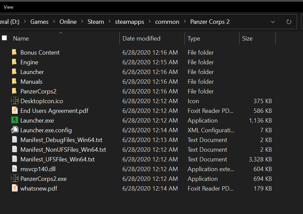Click the Manifest_UFSFiles_Win64.txt document icon
Image resolution: width=303 pixels, height=214 pixels.
[14, 159]
